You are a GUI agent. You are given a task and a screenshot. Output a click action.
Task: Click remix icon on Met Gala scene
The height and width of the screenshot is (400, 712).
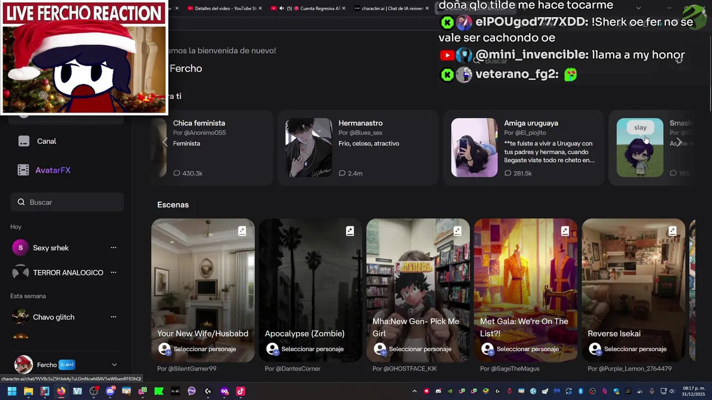pos(565,231)
